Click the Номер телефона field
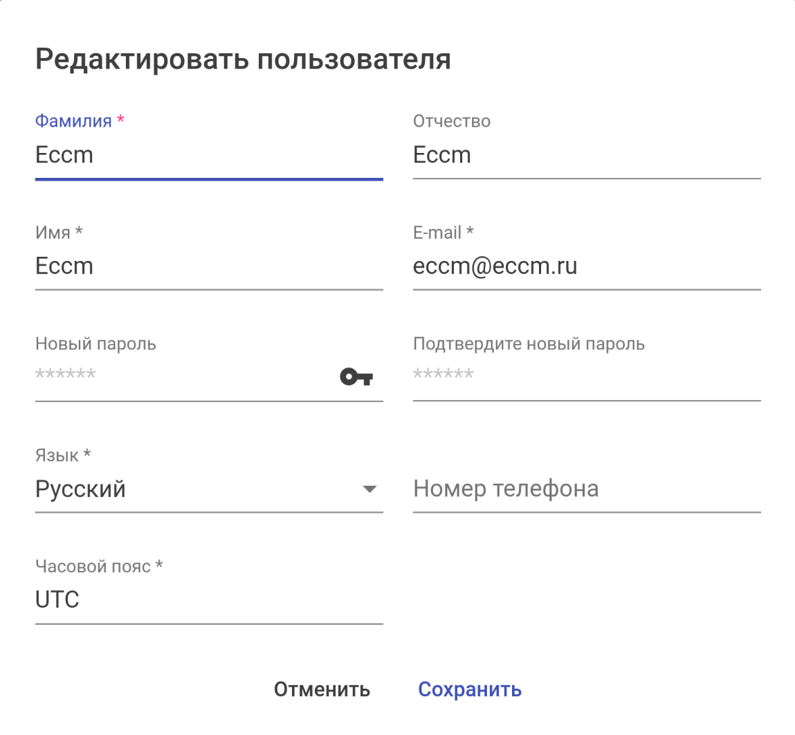 click(x=585, y=489)
